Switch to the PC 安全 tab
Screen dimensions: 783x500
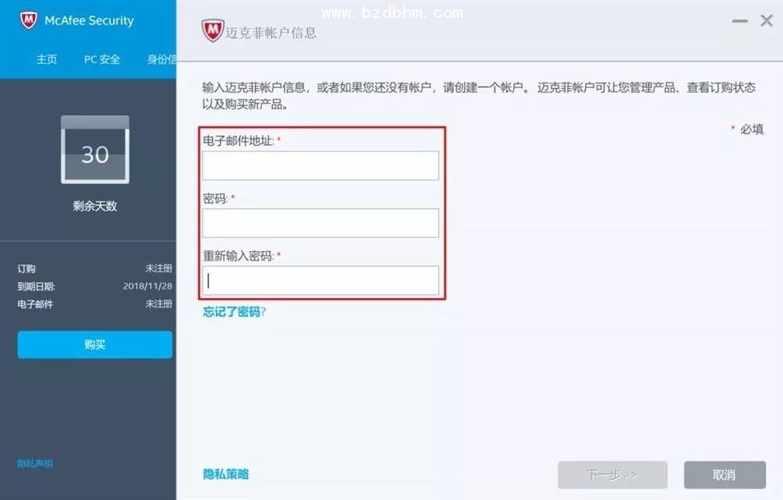pos(102,59)
